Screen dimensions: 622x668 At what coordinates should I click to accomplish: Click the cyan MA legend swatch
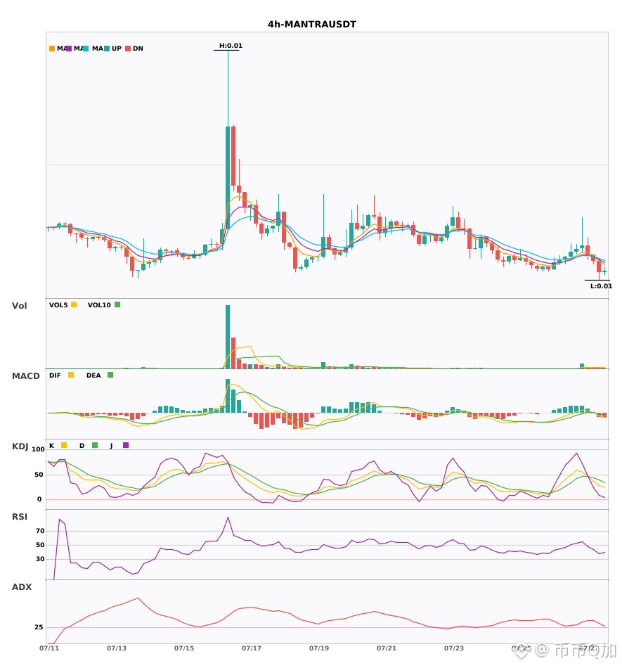86,49
